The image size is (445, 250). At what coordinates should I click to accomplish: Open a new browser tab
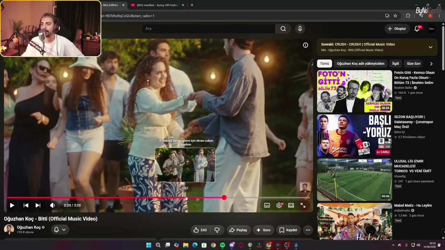[x=192, y=5]
